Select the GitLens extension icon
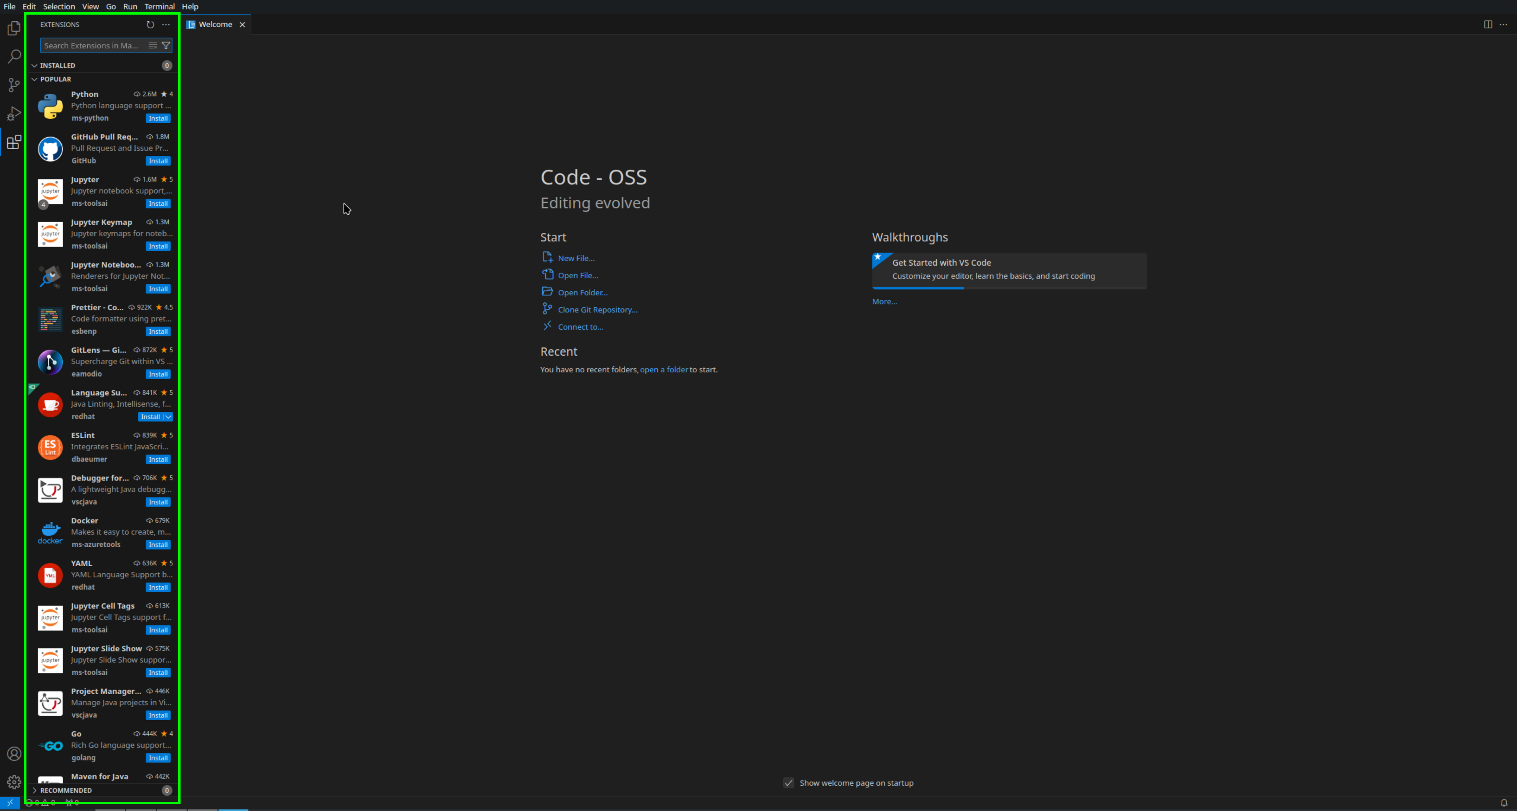This screenshot has width=1517, height=811. (50, 362)
